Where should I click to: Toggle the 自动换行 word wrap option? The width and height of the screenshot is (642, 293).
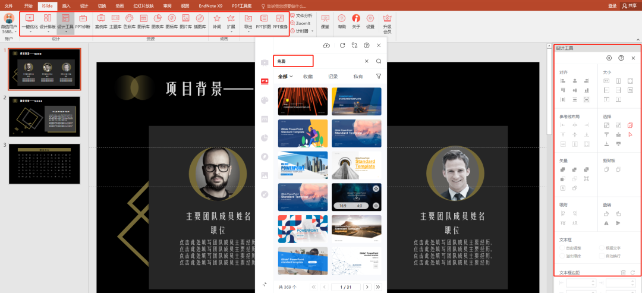610,256
